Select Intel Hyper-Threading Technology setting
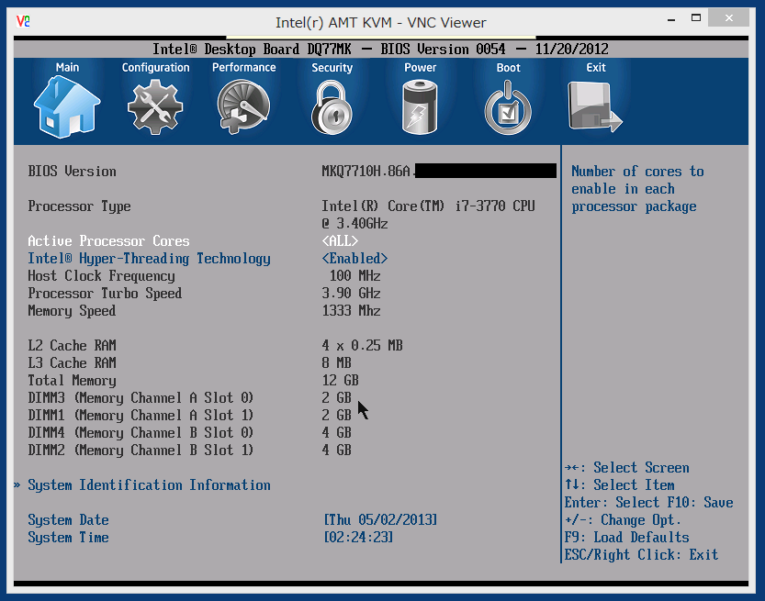Viewport: 765px width, 601px height. click(149, 259)
